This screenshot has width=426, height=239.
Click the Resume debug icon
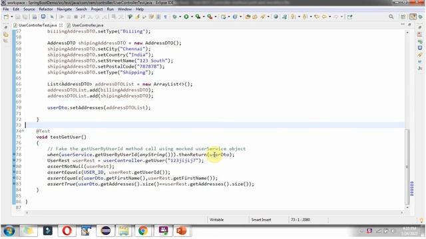[62, 17]
